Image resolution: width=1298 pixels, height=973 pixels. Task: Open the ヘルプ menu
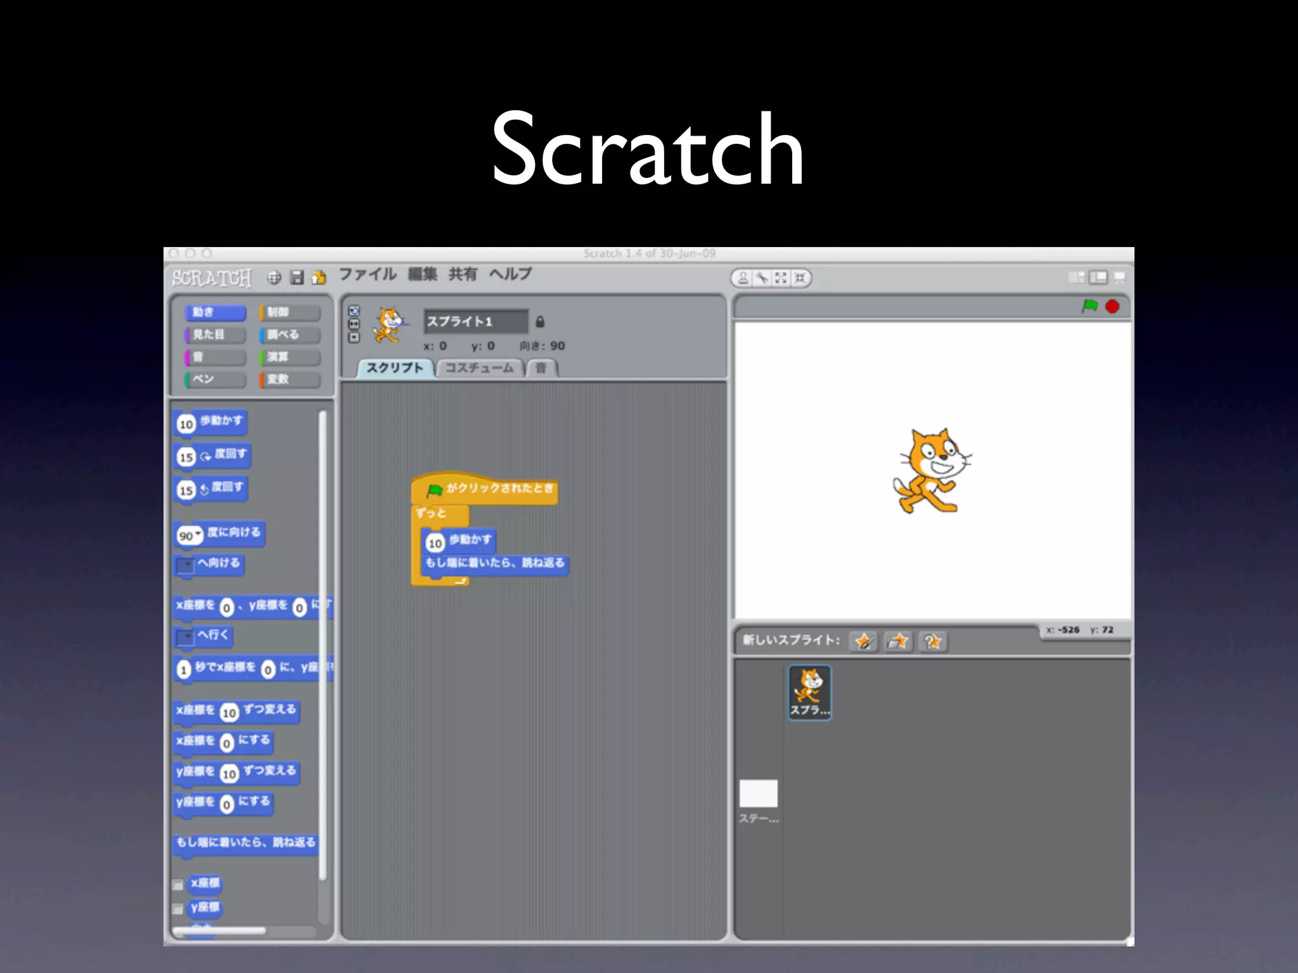tap(511, 274)
